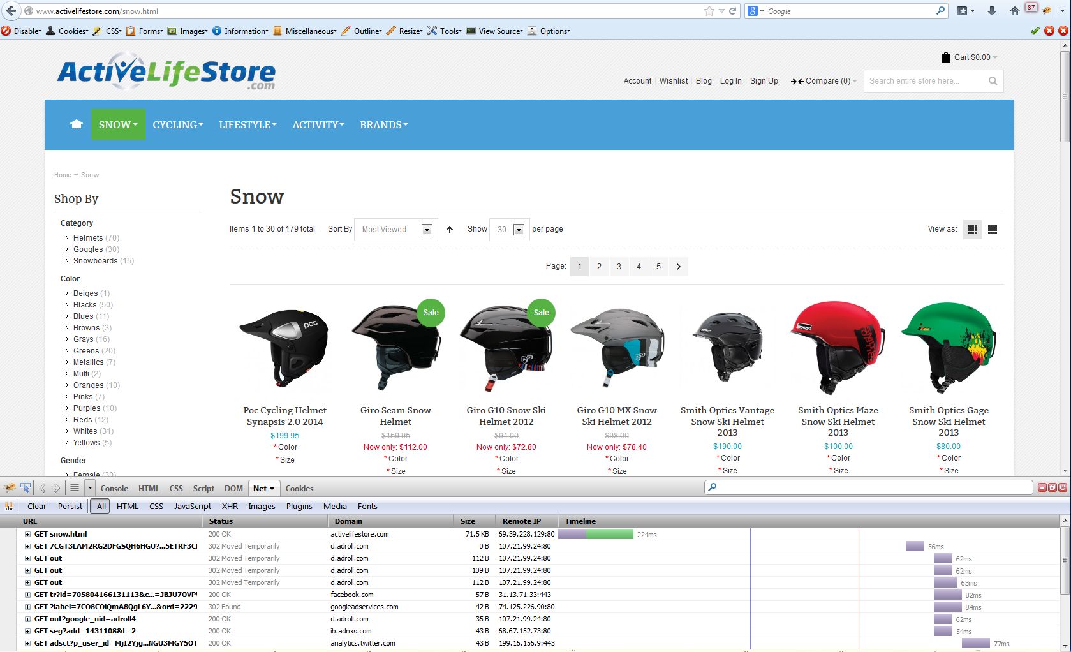The image size is (1071, 652).
Task: Open Firebug command line list icon
Action: click(75, 488)
